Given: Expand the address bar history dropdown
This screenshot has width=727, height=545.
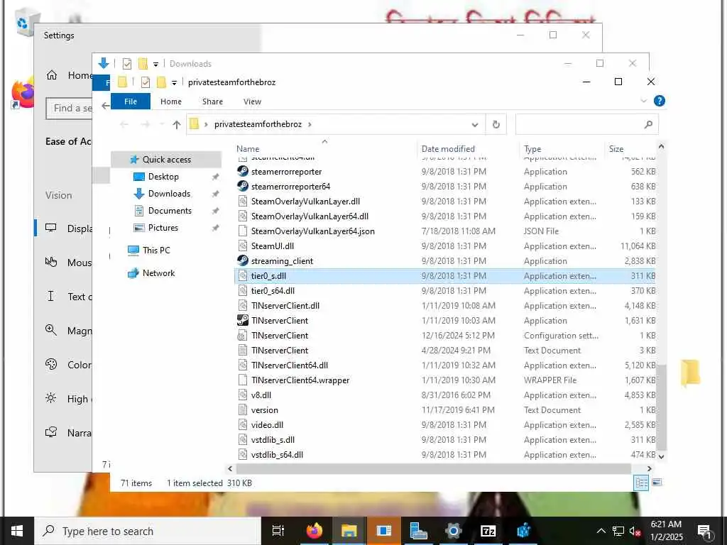Looking at the screenshot, I should point(475,124).
